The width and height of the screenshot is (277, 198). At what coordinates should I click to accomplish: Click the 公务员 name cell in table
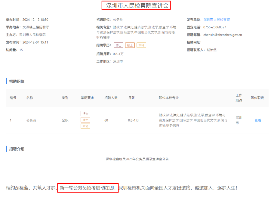(x=31, y=120)
